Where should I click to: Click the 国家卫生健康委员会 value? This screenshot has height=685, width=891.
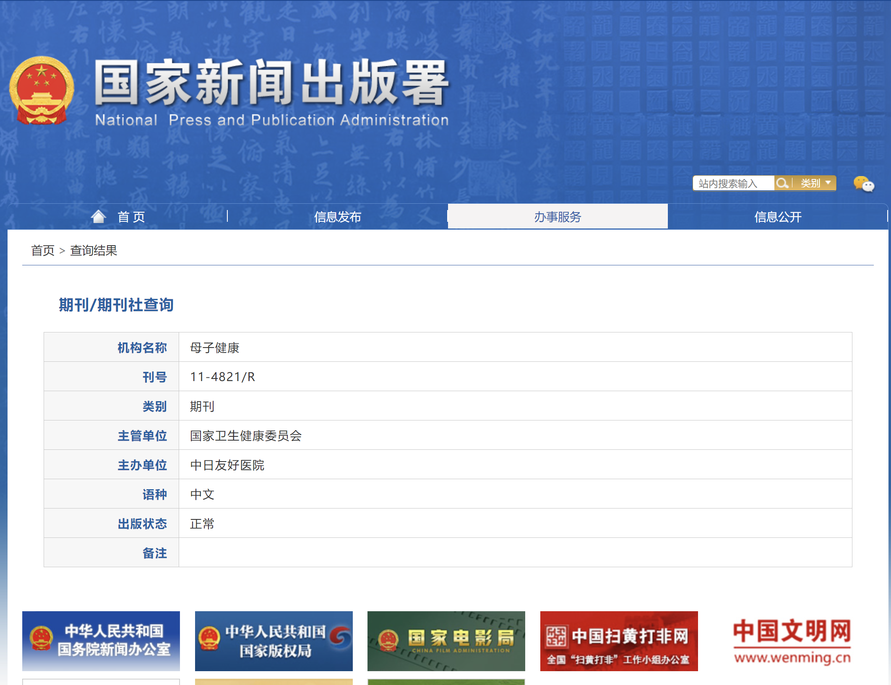(x=246, y=436)
